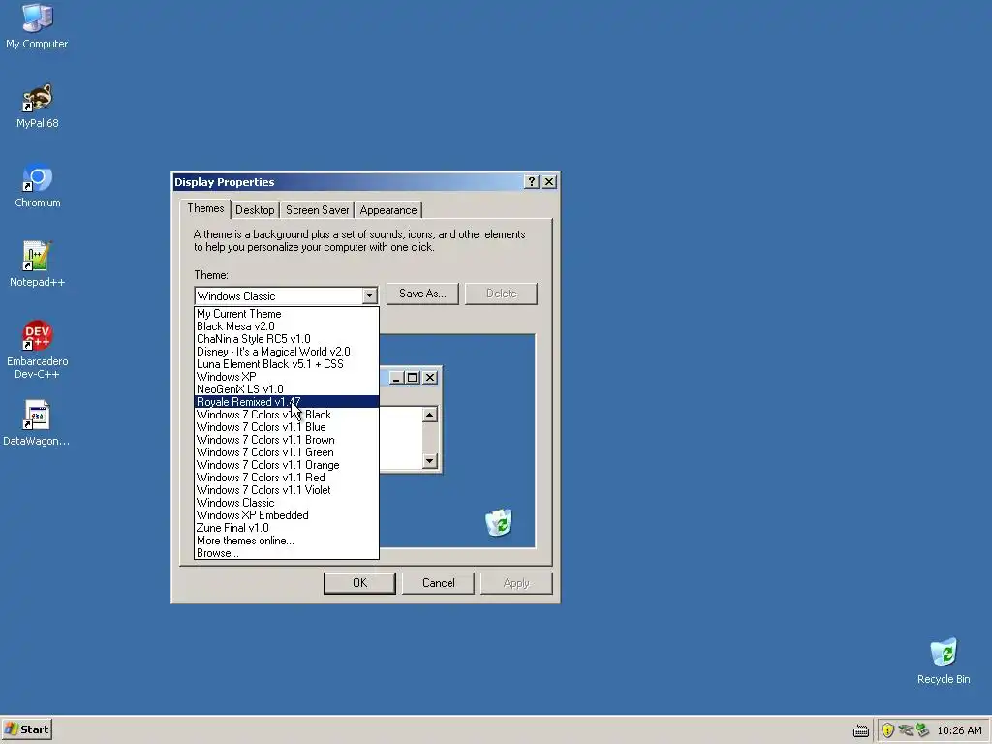Image resolution: width=992 pixels, height=744 pixels.
Task: Select the desktop Recycle Bin icon
Action: 944,661
